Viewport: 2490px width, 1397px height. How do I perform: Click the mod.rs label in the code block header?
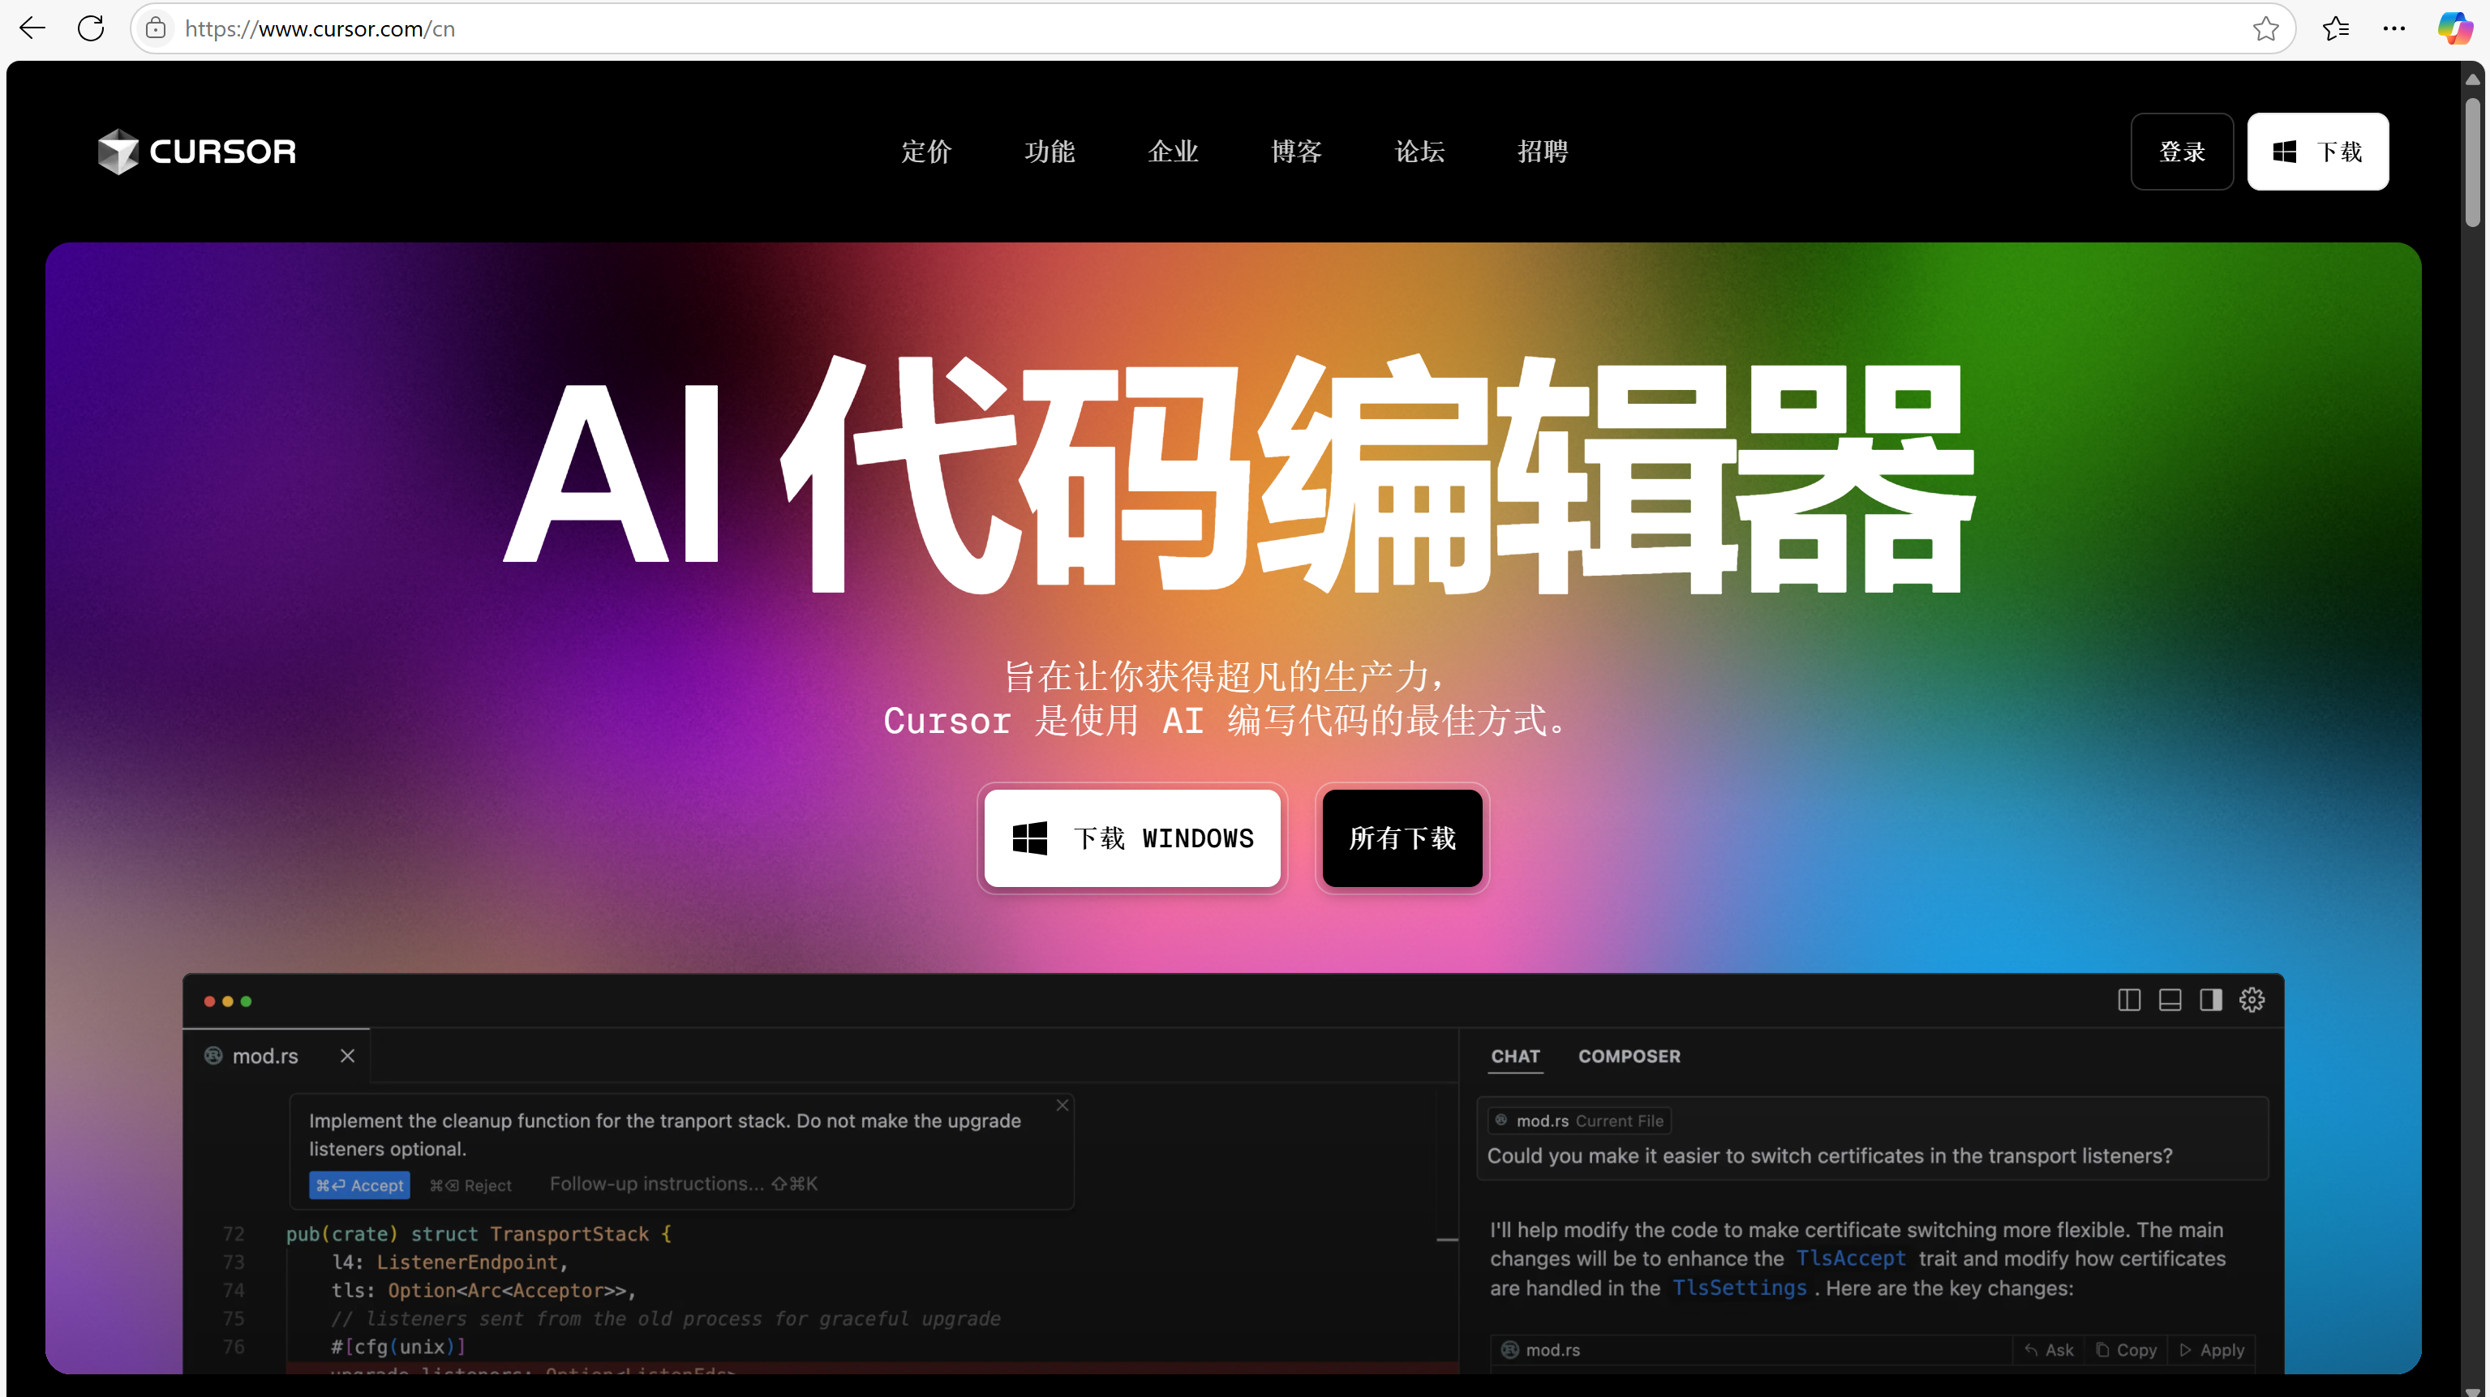[1552, 1351]
